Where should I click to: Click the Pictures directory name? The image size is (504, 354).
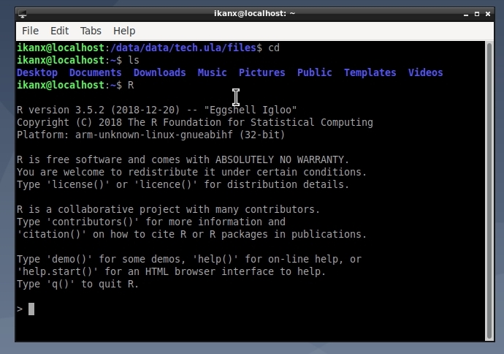(262, 72)
